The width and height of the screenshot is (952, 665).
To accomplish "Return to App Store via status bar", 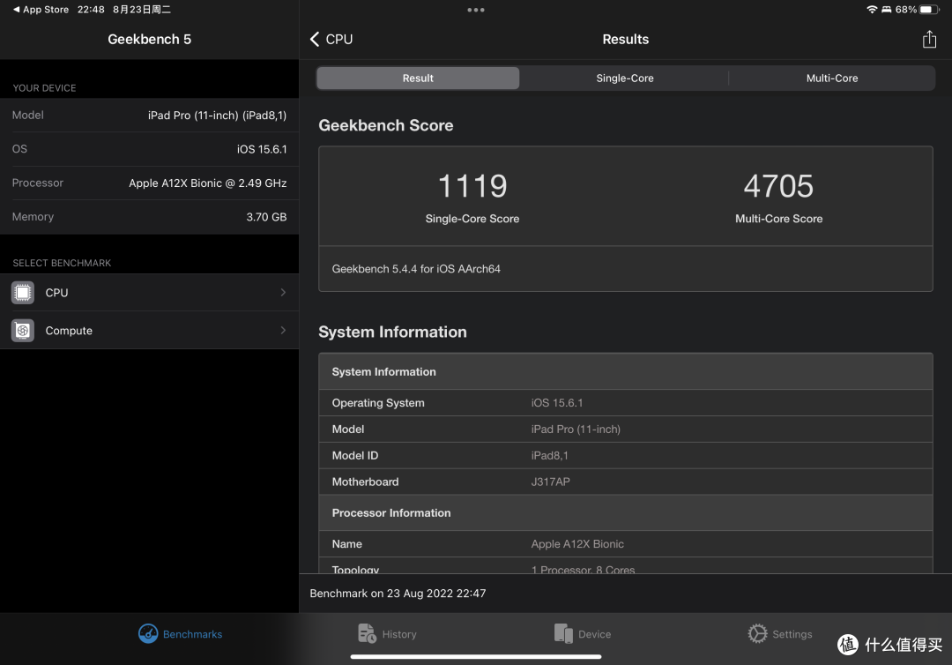I will (41, 10).
